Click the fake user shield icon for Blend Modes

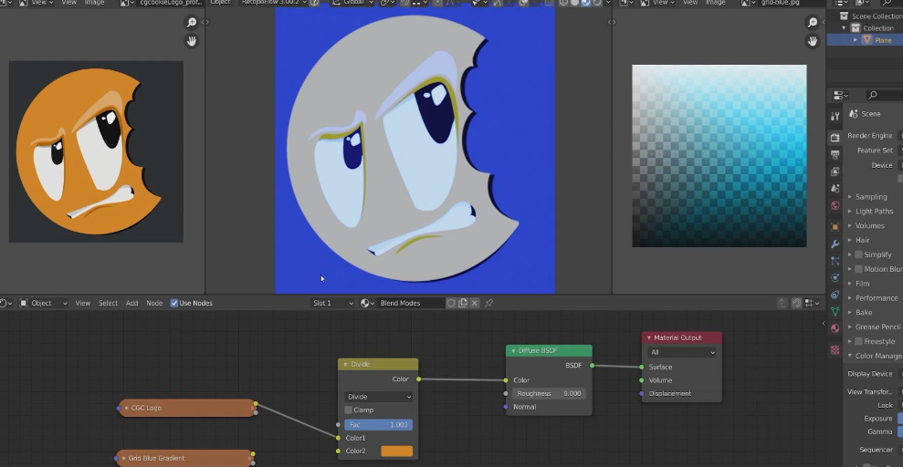[451, 303]
